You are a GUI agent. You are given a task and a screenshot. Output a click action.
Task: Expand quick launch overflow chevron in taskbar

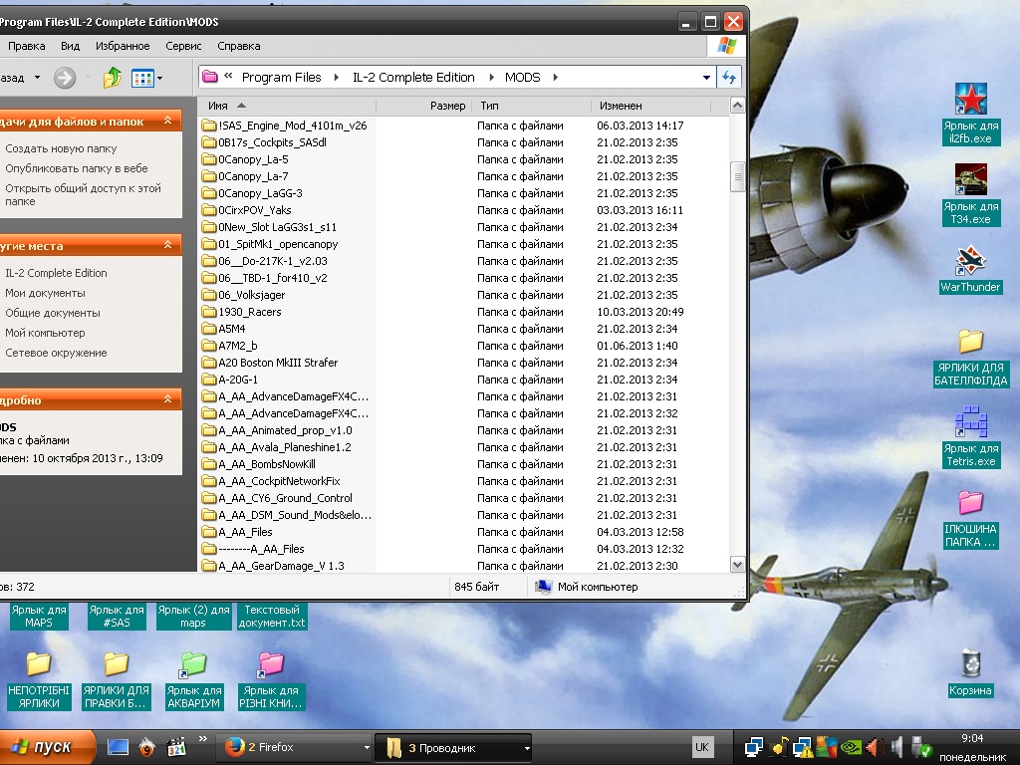[x=203, y=739]
